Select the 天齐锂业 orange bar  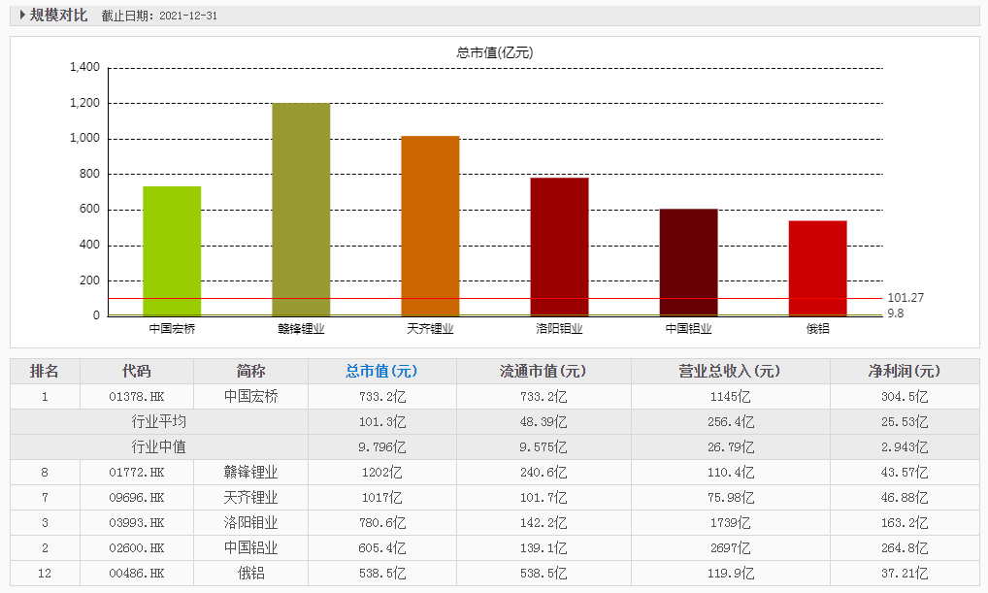tap(430, 225)
